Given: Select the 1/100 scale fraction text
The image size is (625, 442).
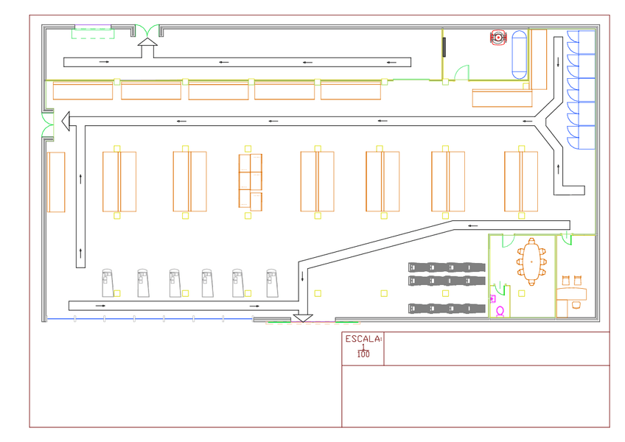Looking at the screenshot, I should point(363,351).
